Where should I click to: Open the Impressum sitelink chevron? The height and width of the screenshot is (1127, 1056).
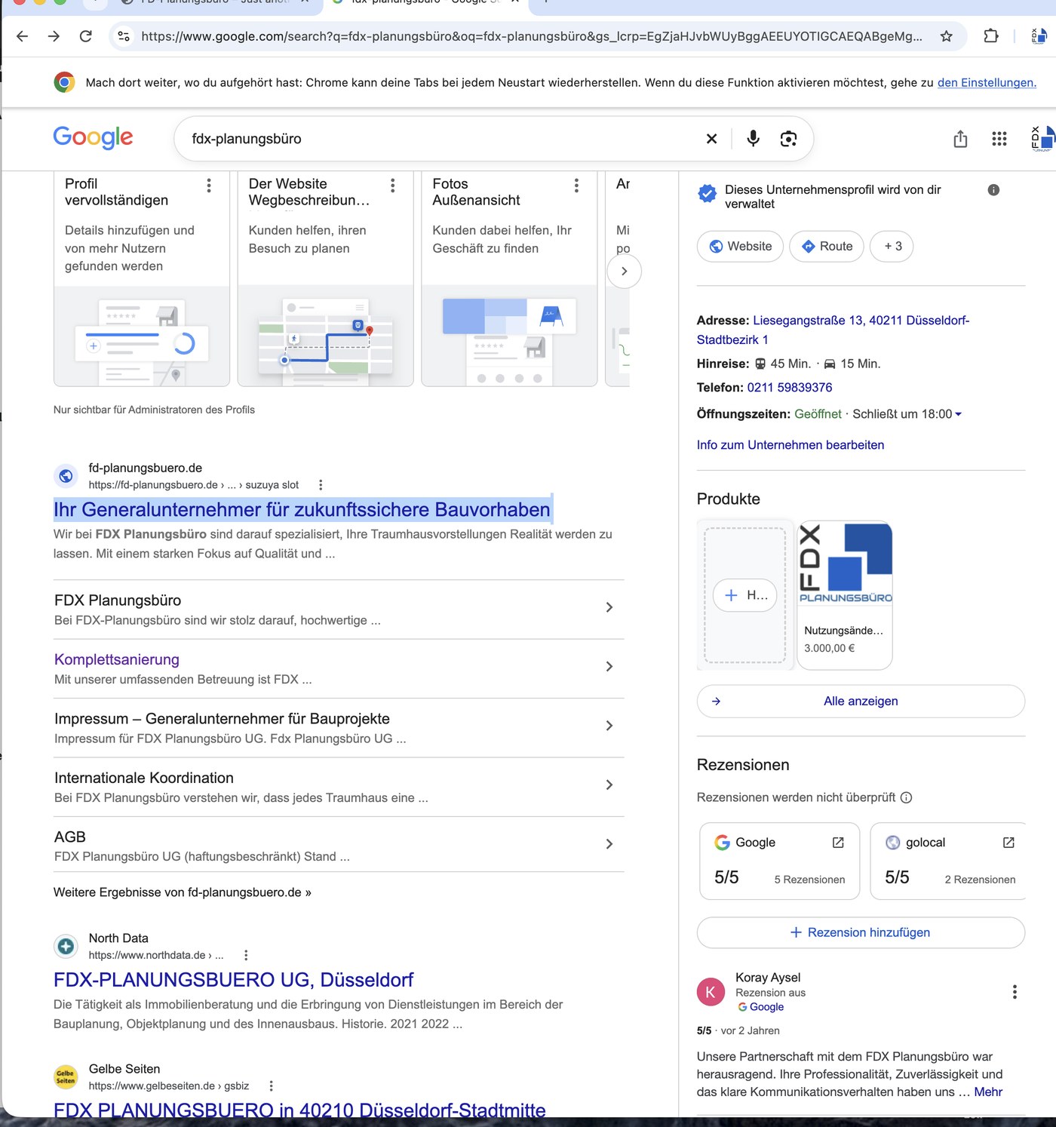coord(609,726)
